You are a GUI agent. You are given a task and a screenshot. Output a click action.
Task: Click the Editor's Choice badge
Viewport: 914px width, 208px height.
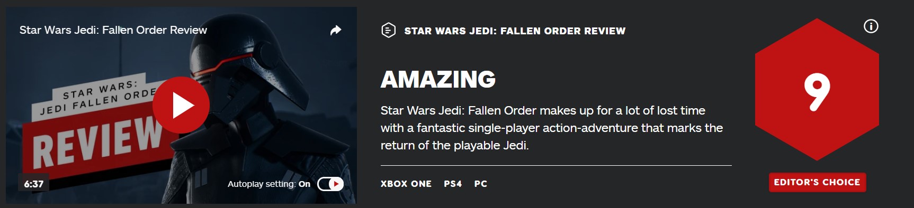(817, 182)
